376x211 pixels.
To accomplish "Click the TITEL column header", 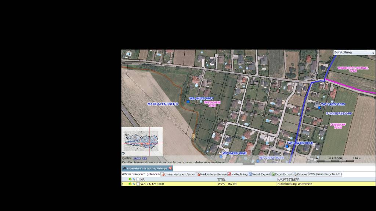I will click(221, 179).
